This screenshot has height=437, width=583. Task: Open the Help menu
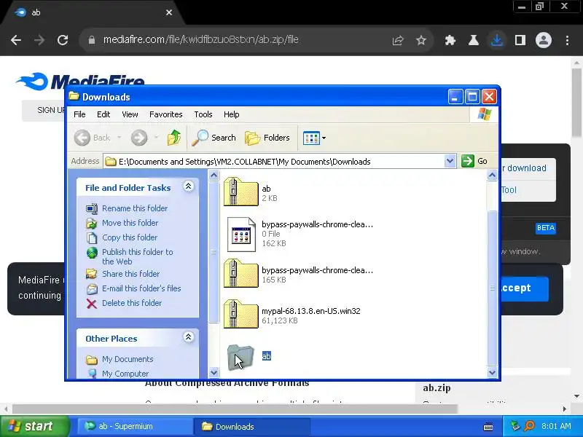231,114
